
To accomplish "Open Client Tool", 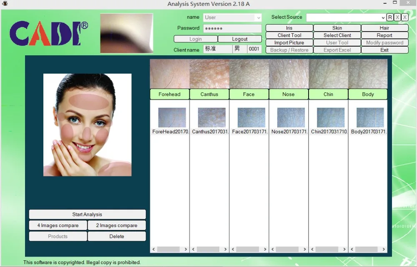I will pos(289,35).
